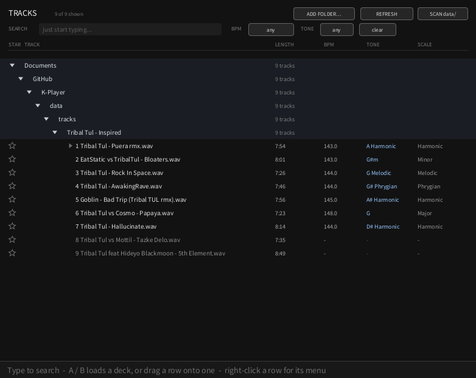Click the Major scale value
476x378 pixels.
[x=424, y=213]
